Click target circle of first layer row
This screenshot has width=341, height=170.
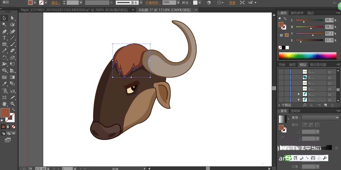pos(330,72)
